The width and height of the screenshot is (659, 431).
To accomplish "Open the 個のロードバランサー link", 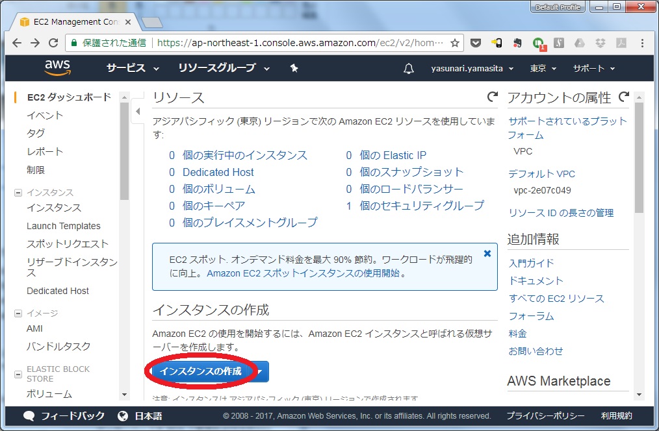I will click(411, 189).
